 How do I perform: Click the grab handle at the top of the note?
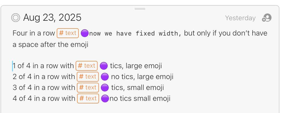140,9
